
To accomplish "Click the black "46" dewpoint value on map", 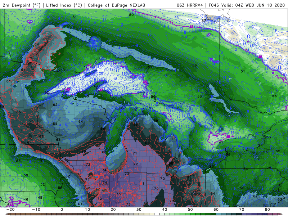I will click(x=26, y=199).
